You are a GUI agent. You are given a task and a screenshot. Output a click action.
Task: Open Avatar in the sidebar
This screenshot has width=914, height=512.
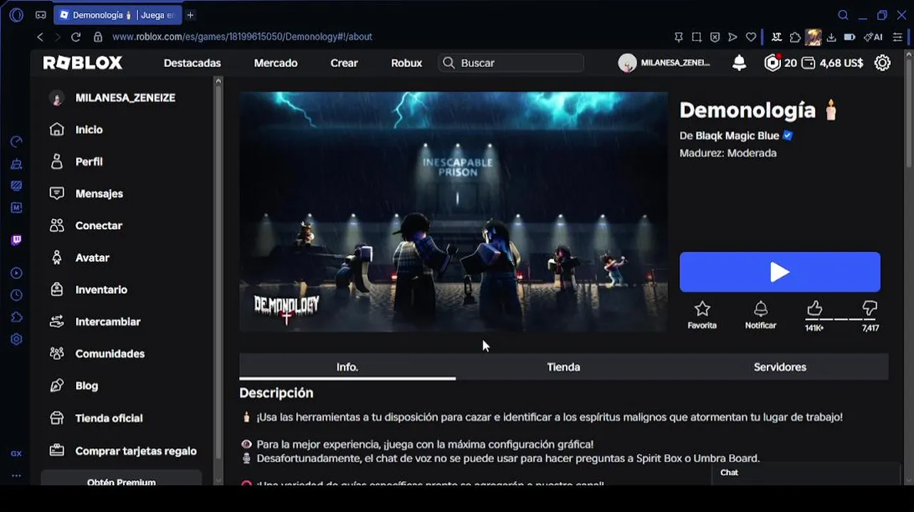(79, 257)
